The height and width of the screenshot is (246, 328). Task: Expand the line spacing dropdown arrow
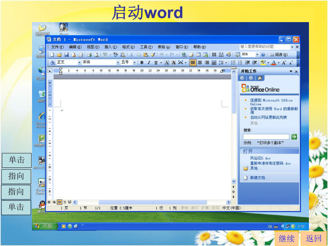pos(226,63)
